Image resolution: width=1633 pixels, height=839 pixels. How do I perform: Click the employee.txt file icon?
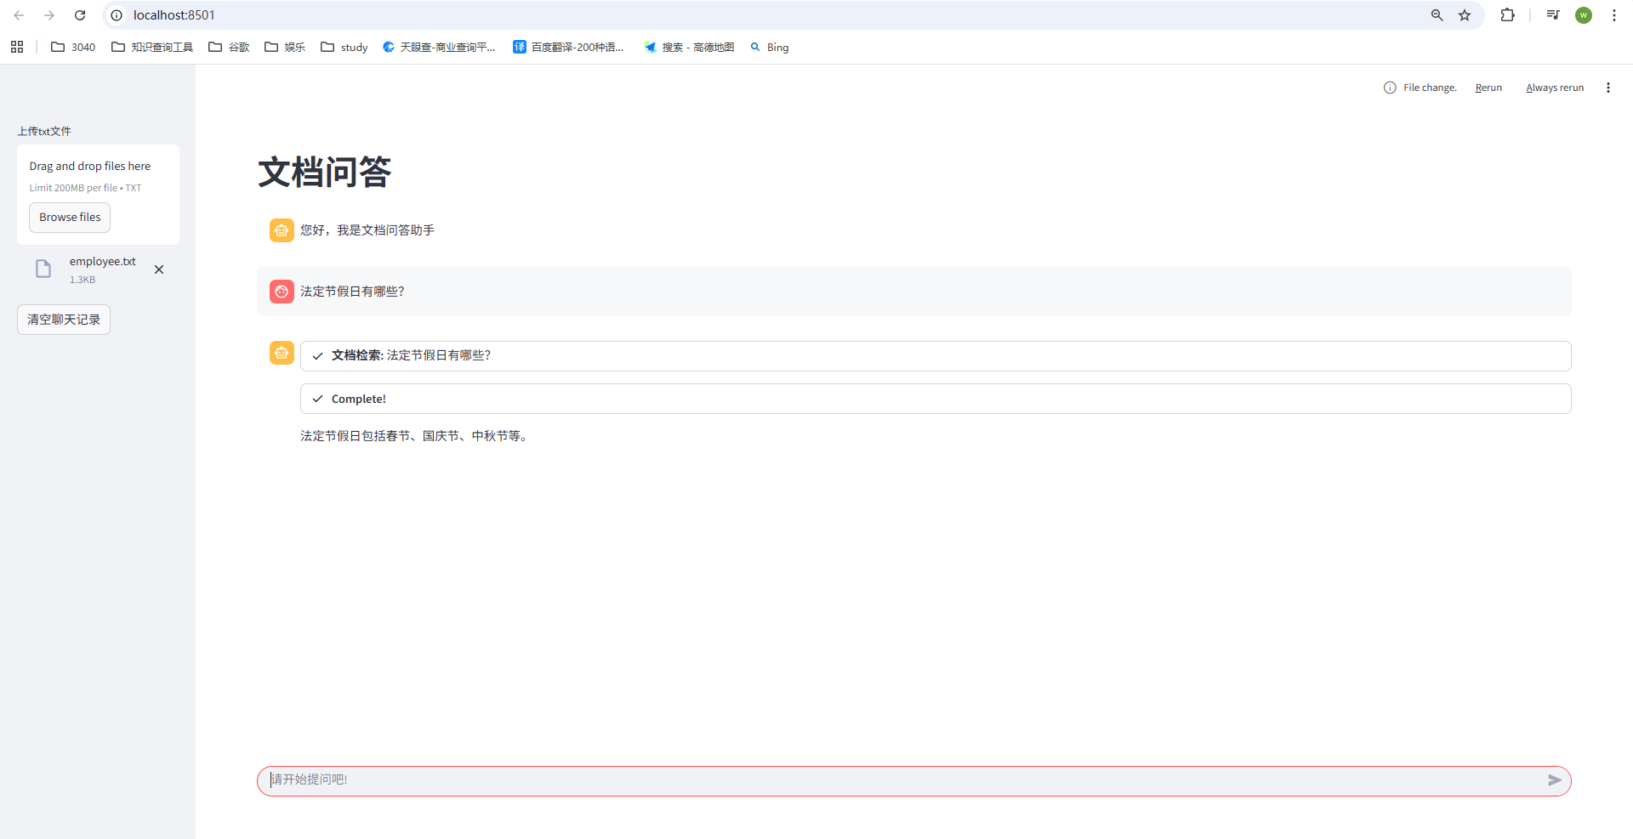[x=43, y=269]
